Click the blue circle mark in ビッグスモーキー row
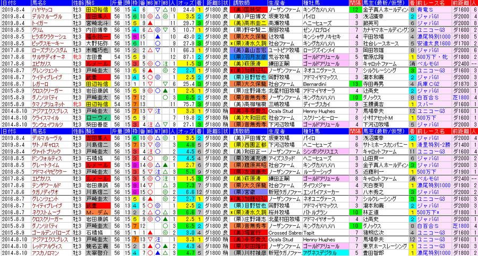The width and height of the screenshot is (478, 256). pos(158,43)
